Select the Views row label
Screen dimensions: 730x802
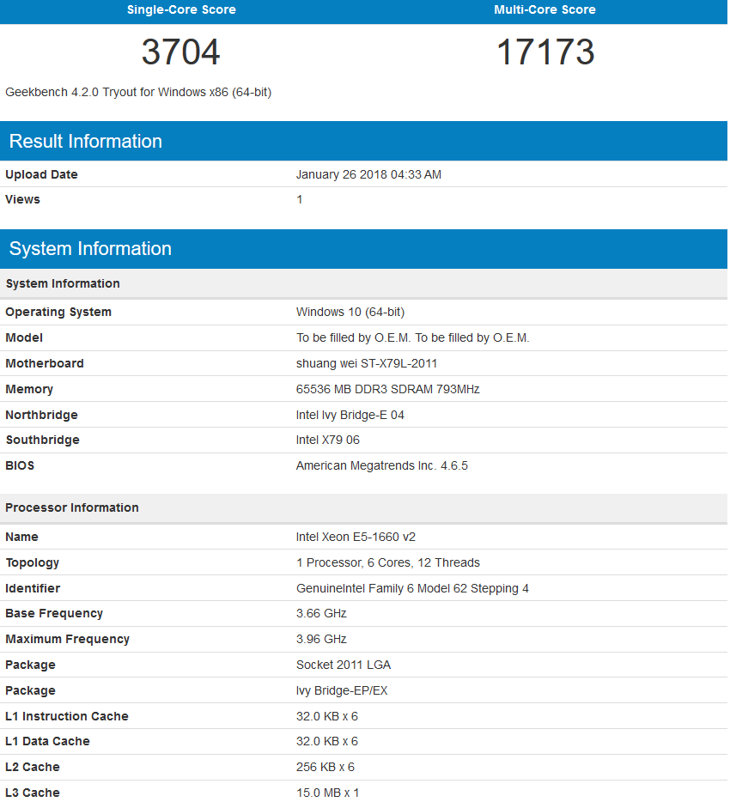tap(22, 199)
